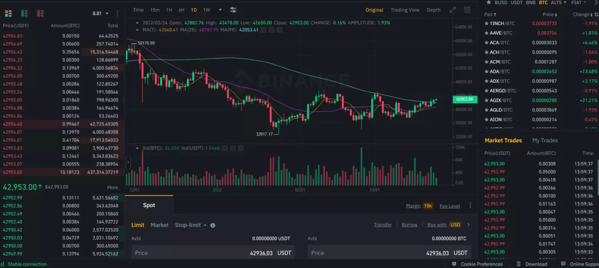Show combined buy and sell order book view
This screenshot has height=268, width=599.
point(8,14)
